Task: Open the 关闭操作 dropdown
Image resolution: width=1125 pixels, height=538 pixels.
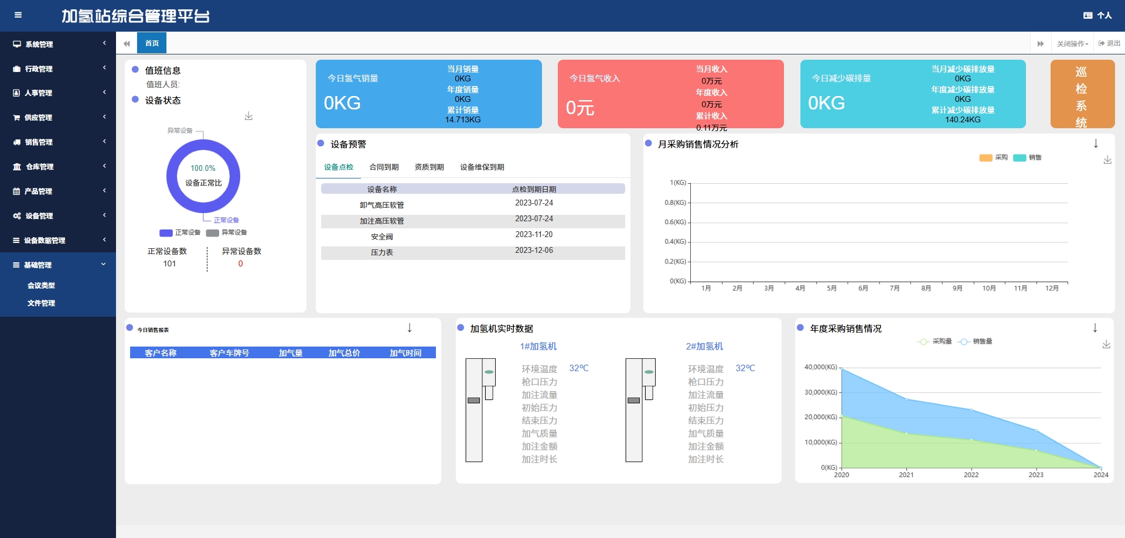Action: click(x=1072, y=44)
